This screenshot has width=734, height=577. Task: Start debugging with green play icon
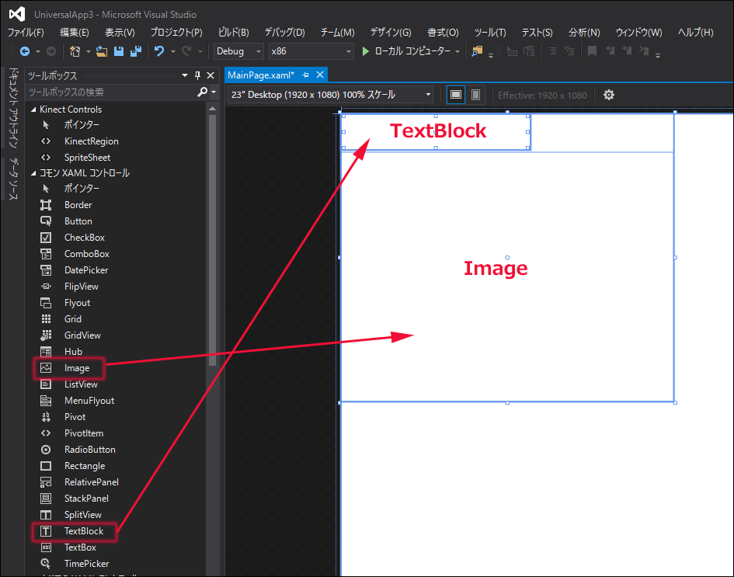(366, 51)
